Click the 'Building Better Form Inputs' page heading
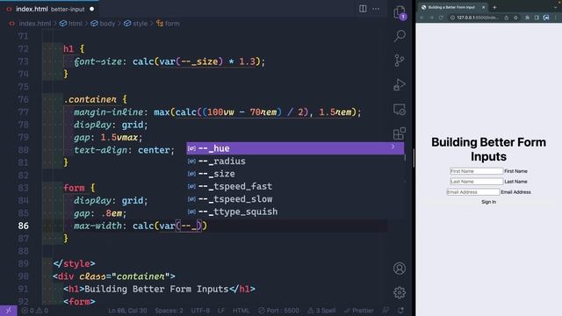 (488, 149)
